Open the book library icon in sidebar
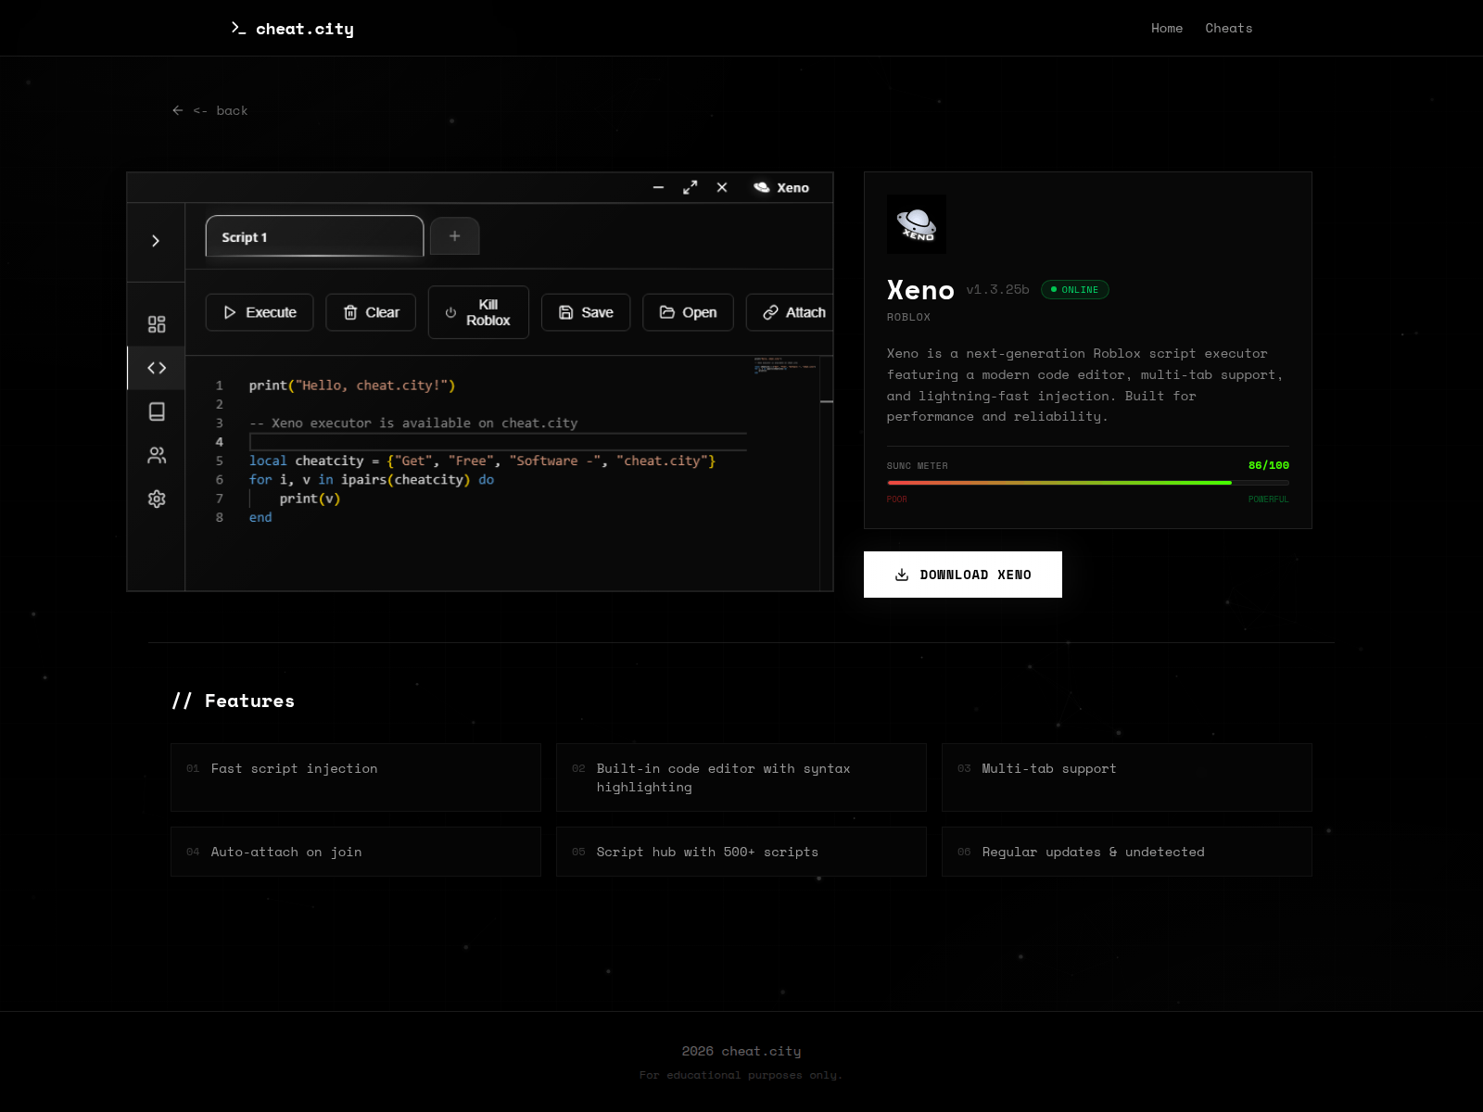 coord(157,411)
